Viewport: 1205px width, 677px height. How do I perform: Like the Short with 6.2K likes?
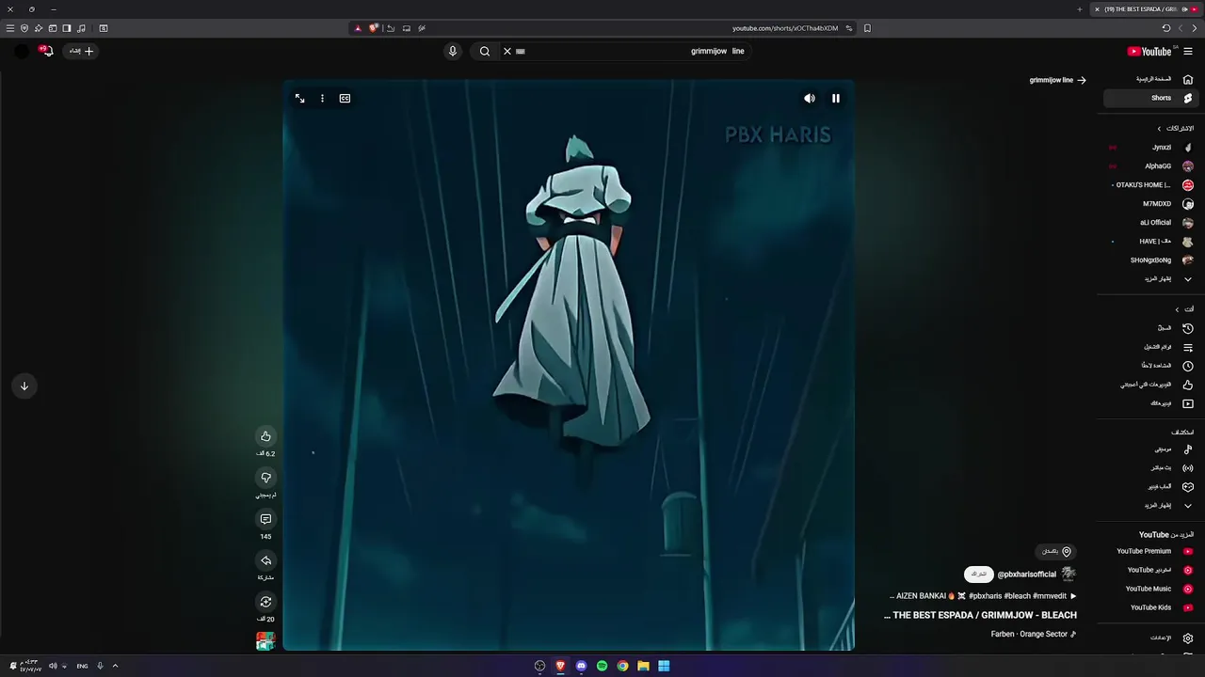[265, 436]
